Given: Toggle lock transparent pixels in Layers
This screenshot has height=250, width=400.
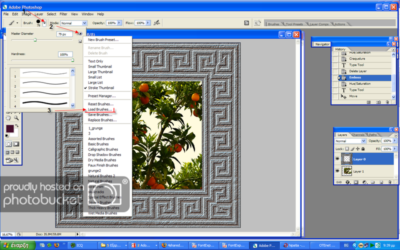Looking at the screenshot, I should coord(347,149).
